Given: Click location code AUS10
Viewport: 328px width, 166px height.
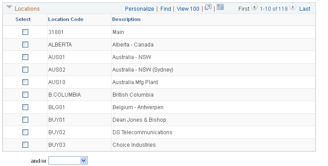Looking at the screenshot, I should [57, 82].
